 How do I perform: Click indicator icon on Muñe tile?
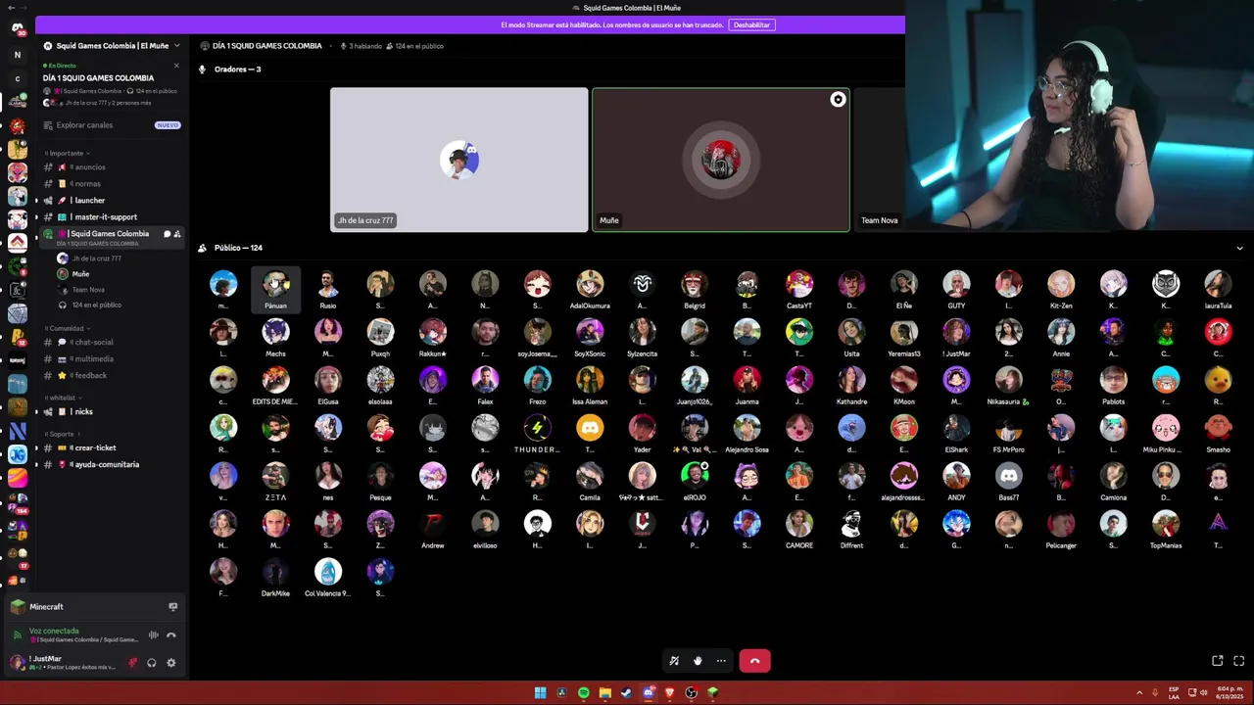pos(838,100)
